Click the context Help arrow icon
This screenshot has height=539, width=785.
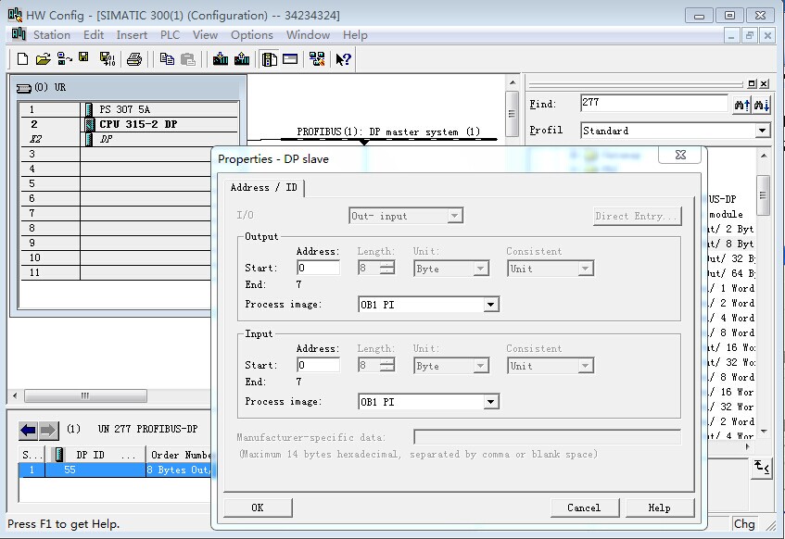(343, 59)
